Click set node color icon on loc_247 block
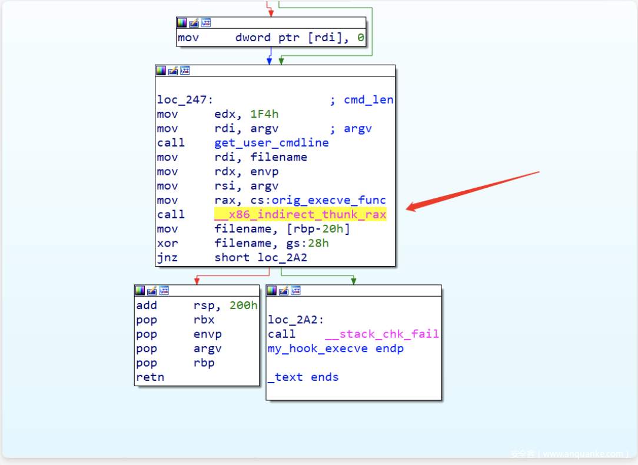638x465 pixels. [x=161, y=71]
